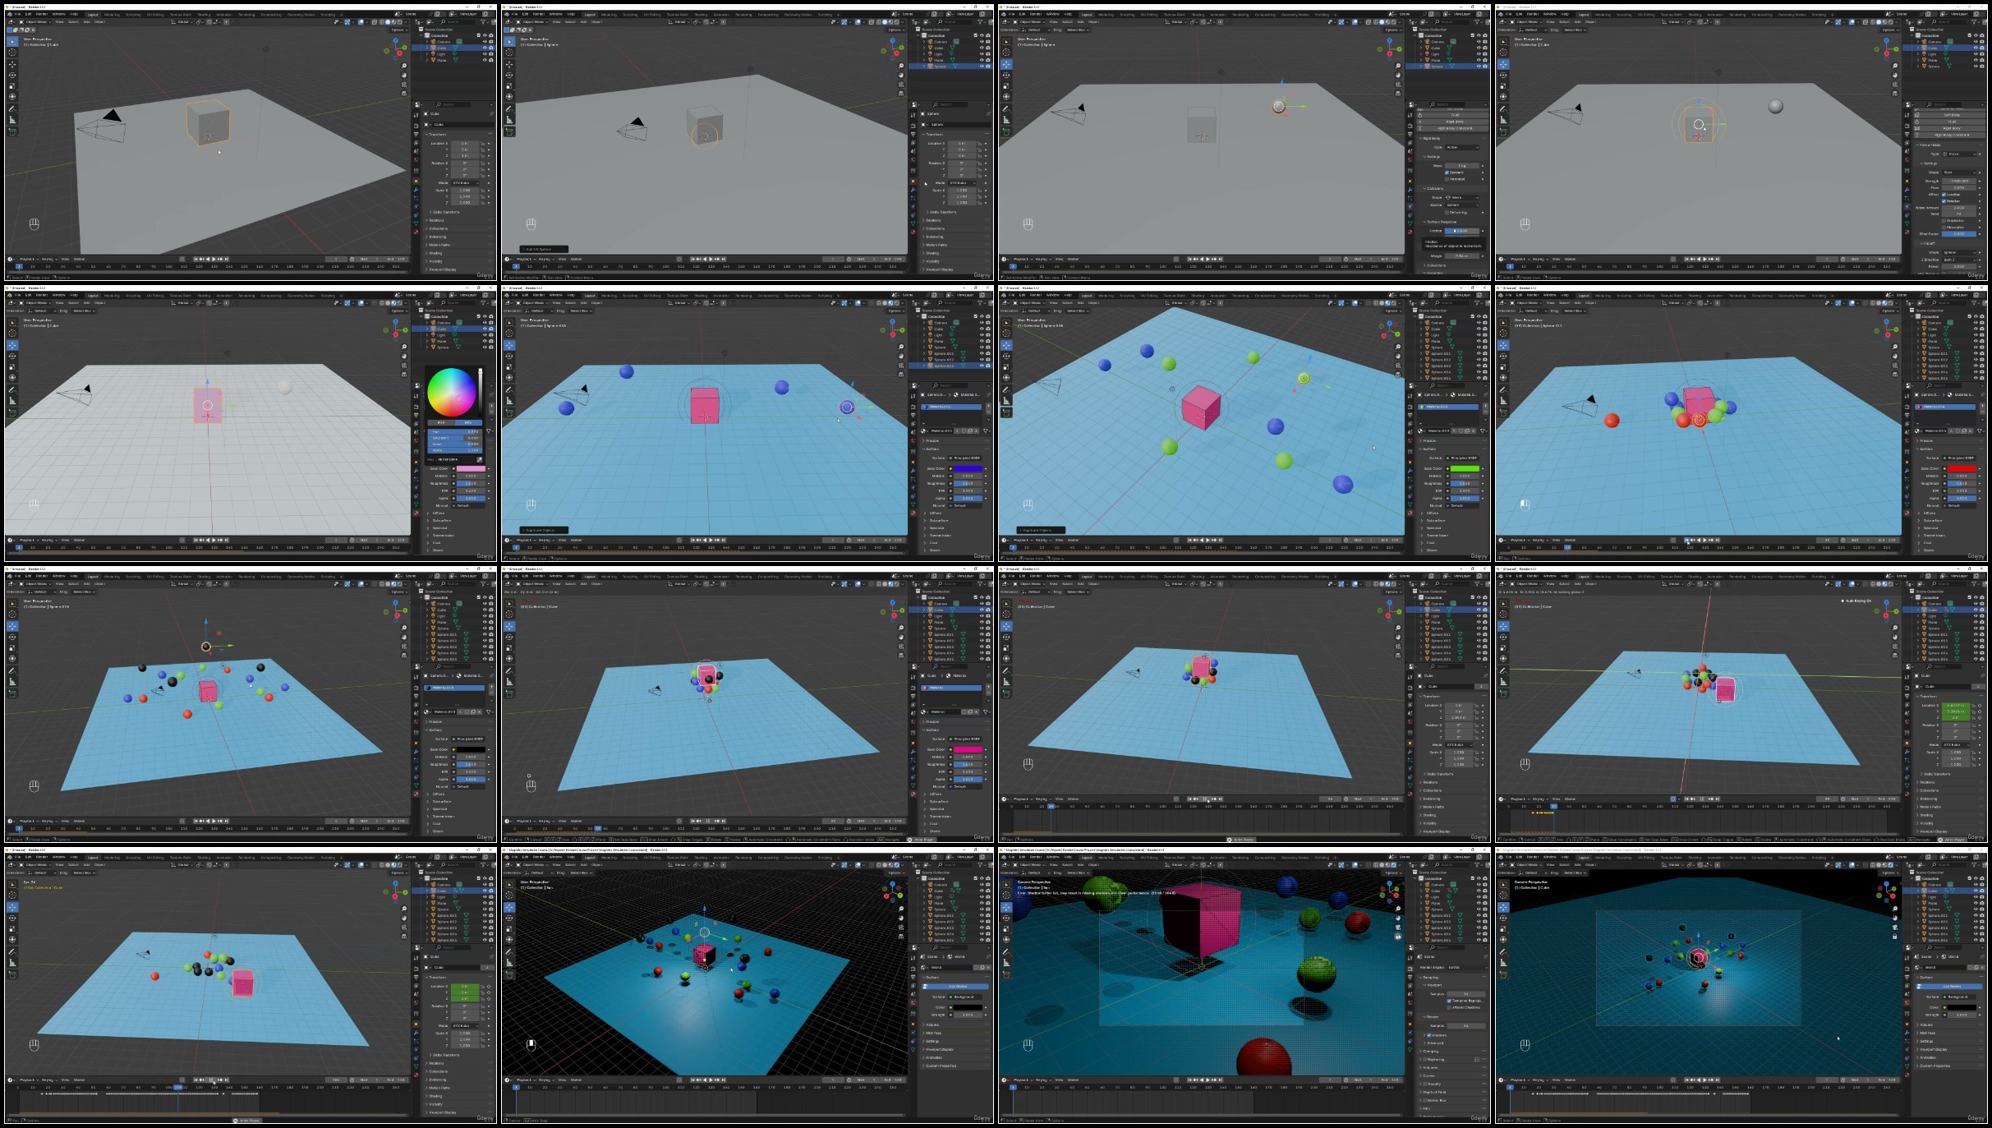Click the eyedropper beside the color picker's hex field

pos(480,459)
